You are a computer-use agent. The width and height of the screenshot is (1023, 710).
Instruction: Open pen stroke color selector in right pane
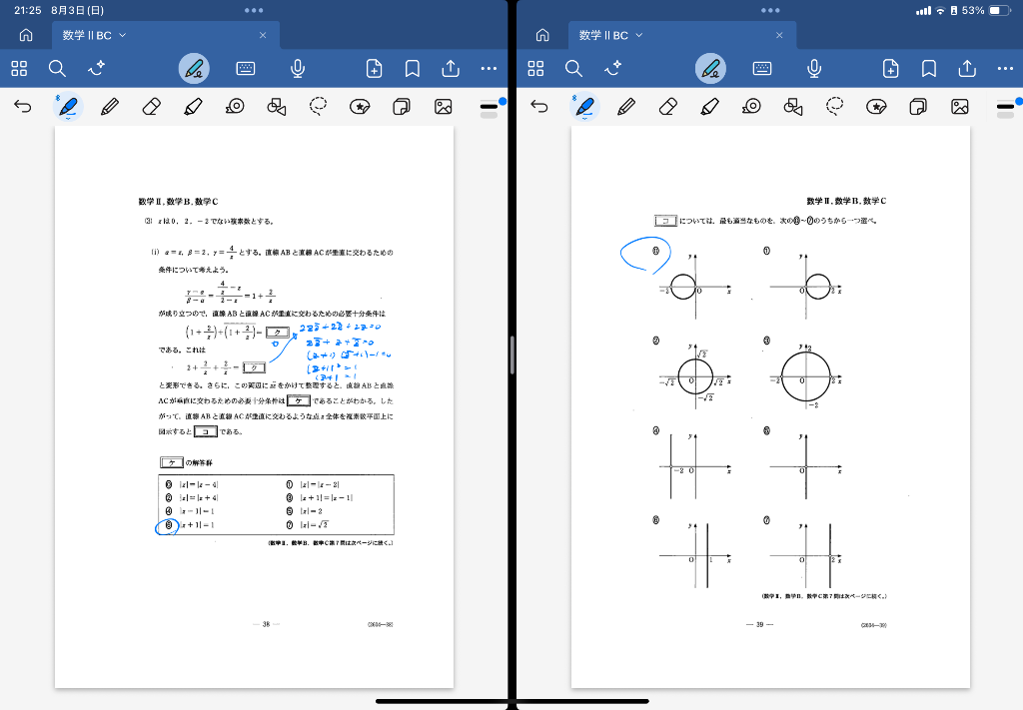[x=1005, y=106]
